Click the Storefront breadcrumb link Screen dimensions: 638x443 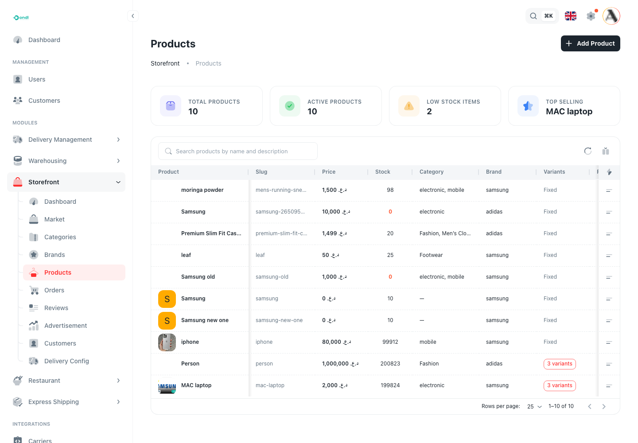(x=165, y=63)
